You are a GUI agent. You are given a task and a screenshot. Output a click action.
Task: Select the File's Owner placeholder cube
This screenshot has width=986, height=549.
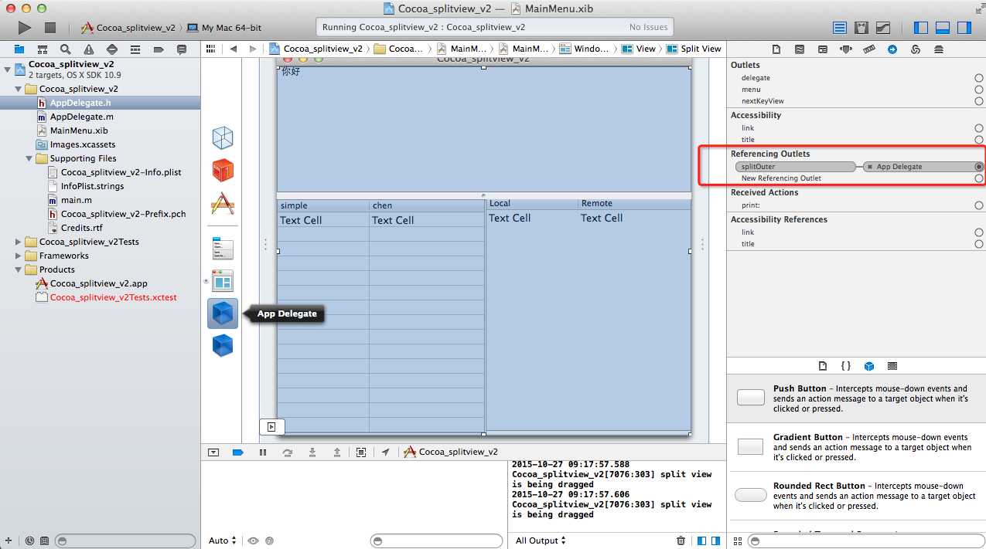pyautogui.click(x=223, y=138)
